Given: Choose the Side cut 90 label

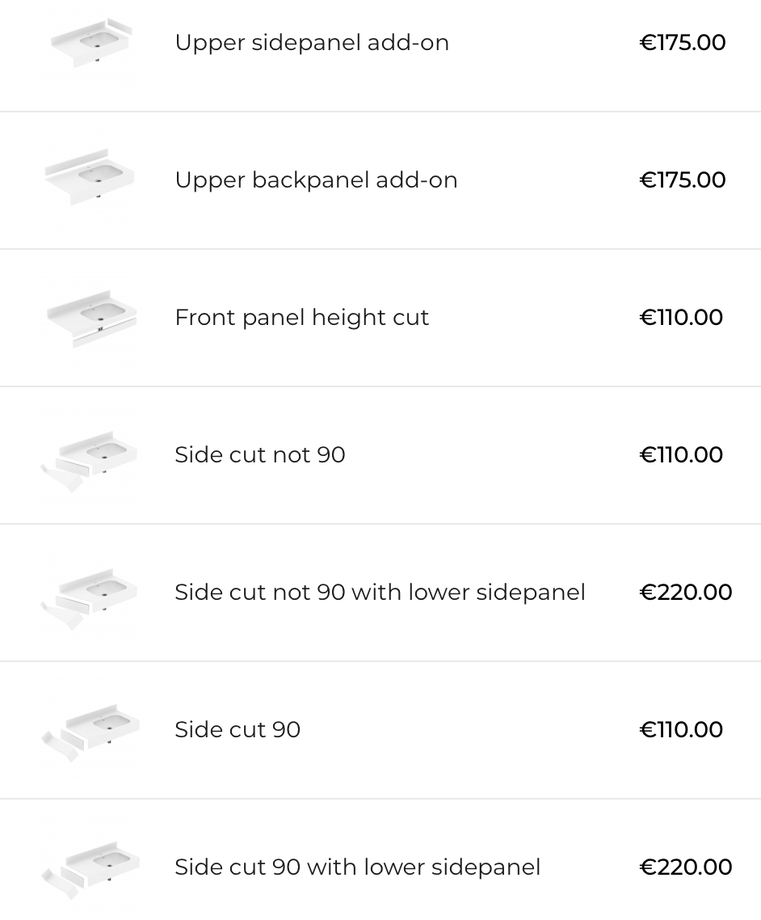Looking at the screenshot, I should click(238, 730).
